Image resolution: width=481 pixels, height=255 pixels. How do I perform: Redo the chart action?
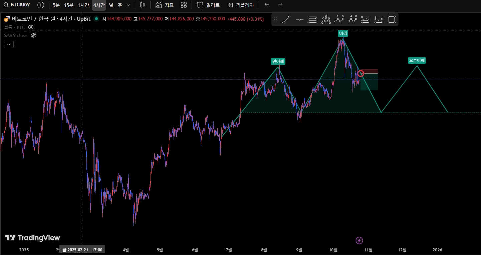[280, 5]
